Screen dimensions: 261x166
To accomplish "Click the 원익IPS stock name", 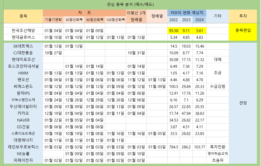I will coord(23,93).
